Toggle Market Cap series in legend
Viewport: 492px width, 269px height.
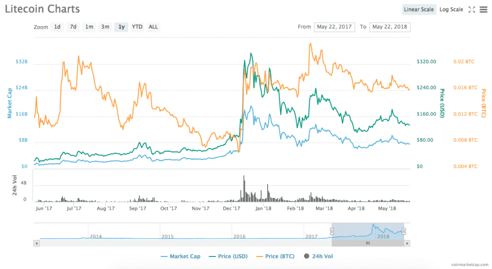[180, 257]
